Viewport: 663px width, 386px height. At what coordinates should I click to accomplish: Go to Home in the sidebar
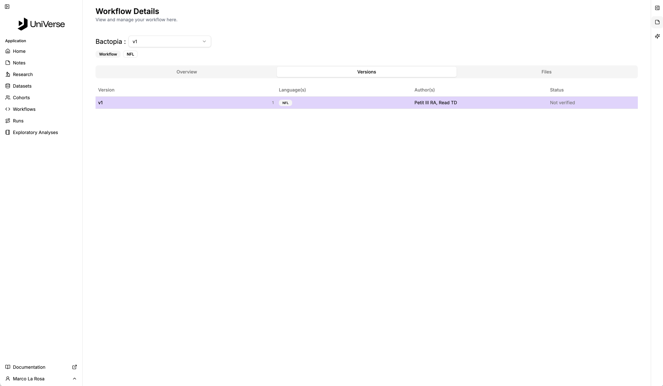[19, 51]
